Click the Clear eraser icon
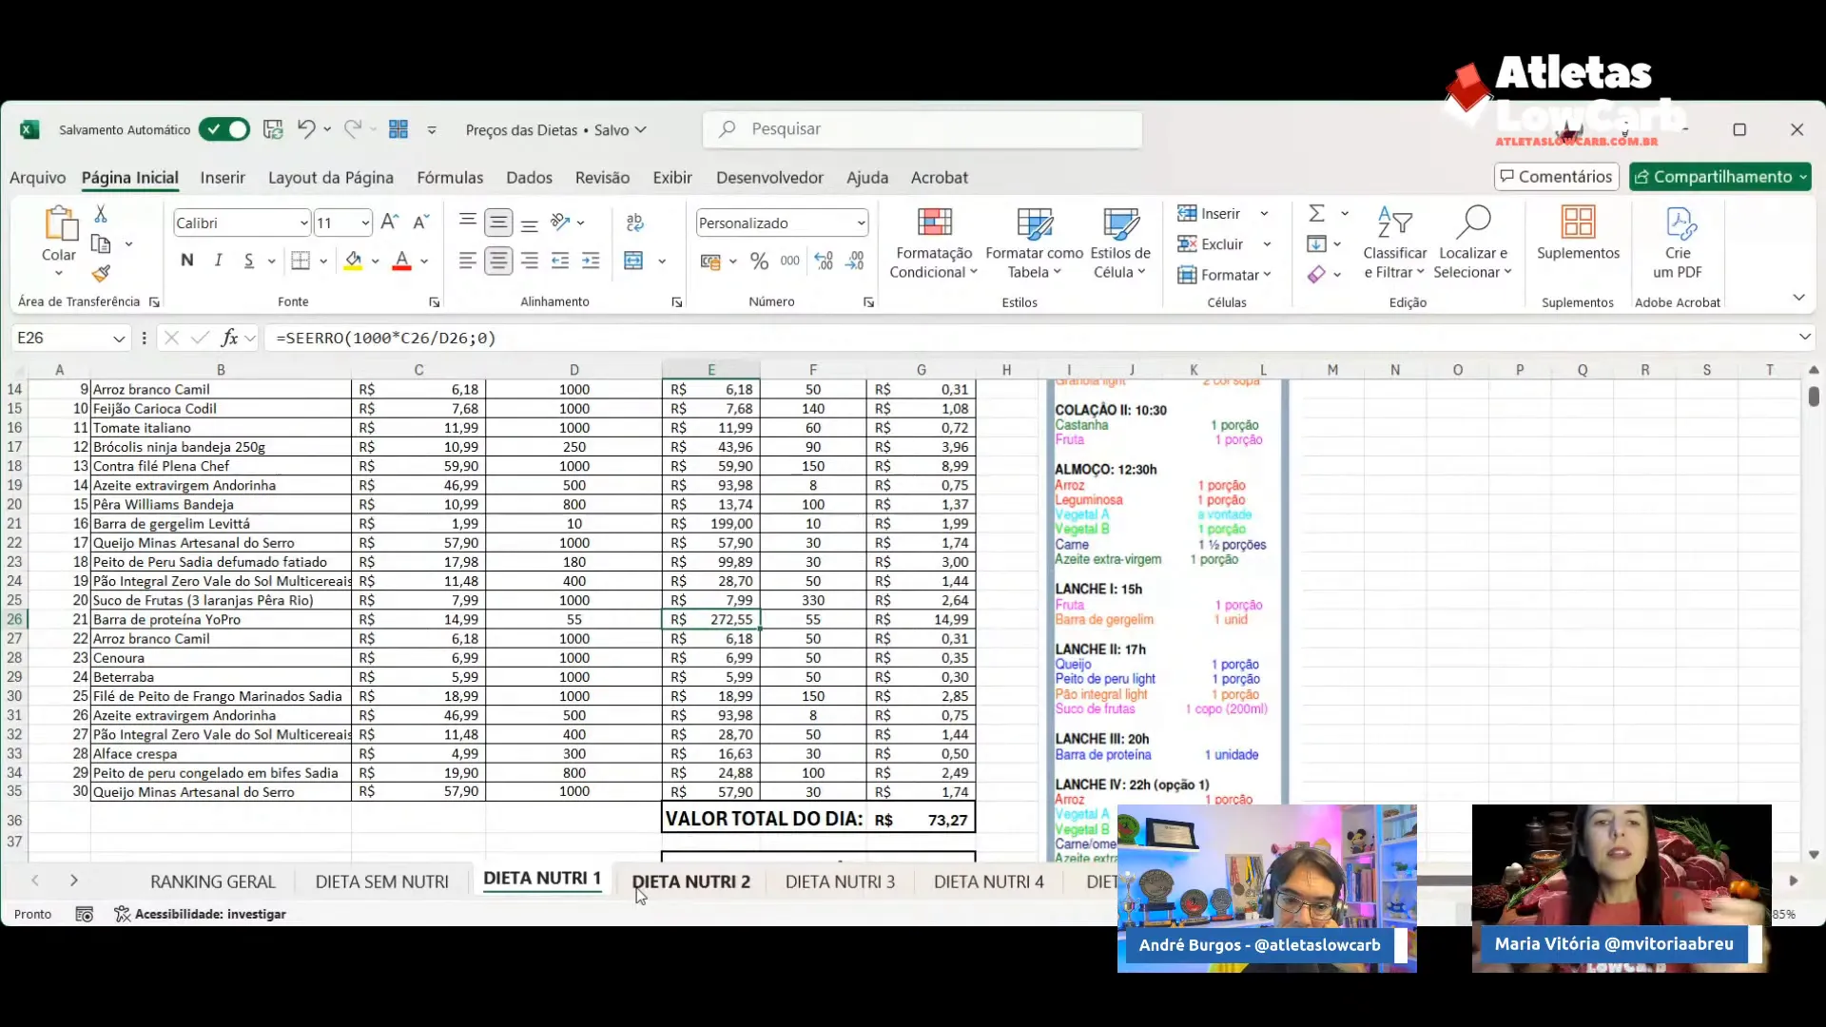This screenshot has width=1826, height=1027. point(1316,275)
